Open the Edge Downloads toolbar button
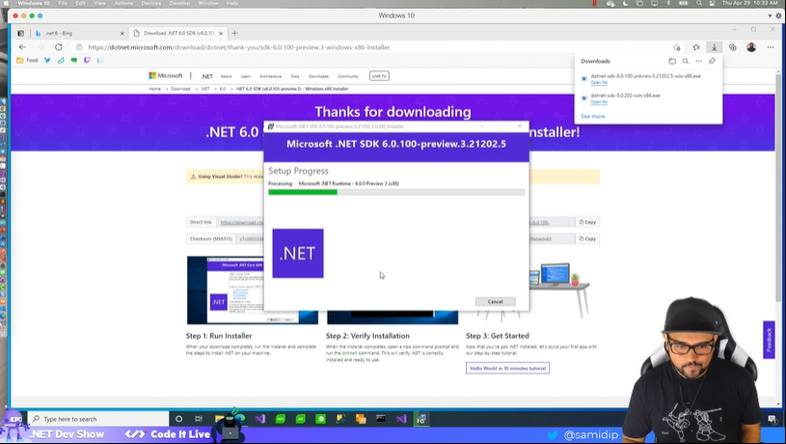Viewport: 786px width, 444px height. tap(715, 47)
